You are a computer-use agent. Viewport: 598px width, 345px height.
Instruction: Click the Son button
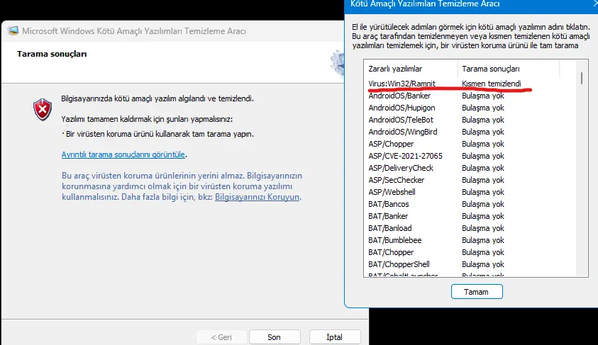click(x=275, y=337)
